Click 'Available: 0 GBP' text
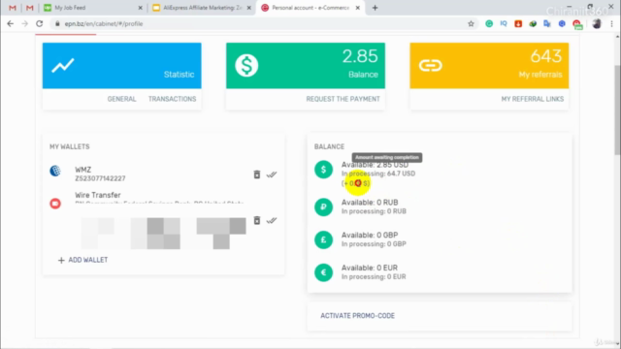The width and height of the screenshot is (621, 349). [370, 235]
